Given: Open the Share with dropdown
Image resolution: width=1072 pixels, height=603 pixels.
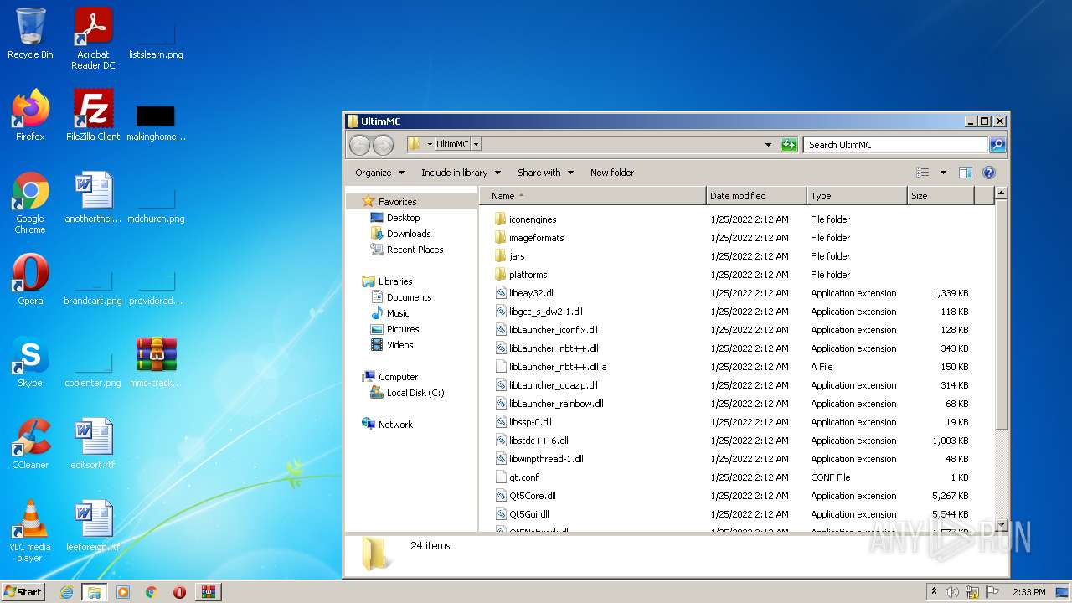Looking at the screenshot, I should [x=545, y=173].
